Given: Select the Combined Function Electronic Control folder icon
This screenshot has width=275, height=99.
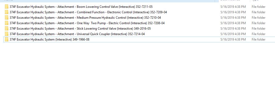Looking at the screenshot, I should point(7,12).
